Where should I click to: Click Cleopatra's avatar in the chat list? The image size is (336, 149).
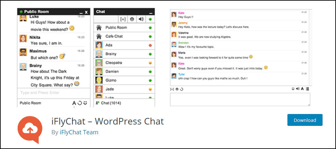99,63
